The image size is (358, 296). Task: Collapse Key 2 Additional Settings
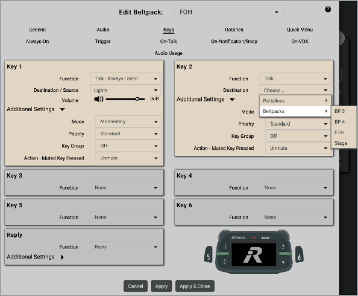coord(232,99)
